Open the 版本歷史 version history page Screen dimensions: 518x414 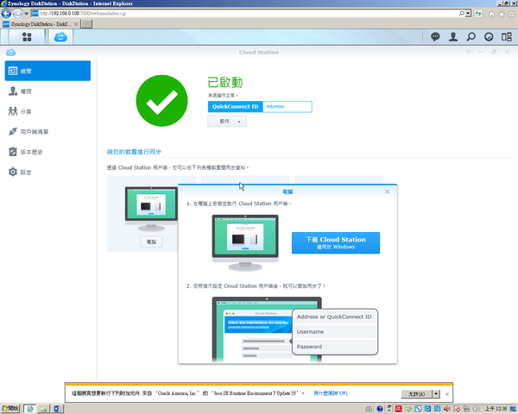(x=47, y=152)
